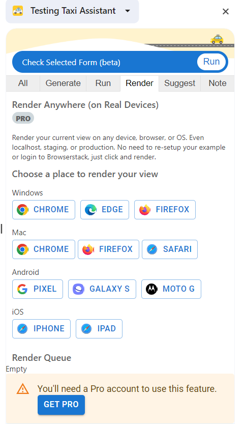Expand the Testing Taxi Assistant dropdown arrow
This screenshot has height=424, width=245.
[x=128, y=11]
